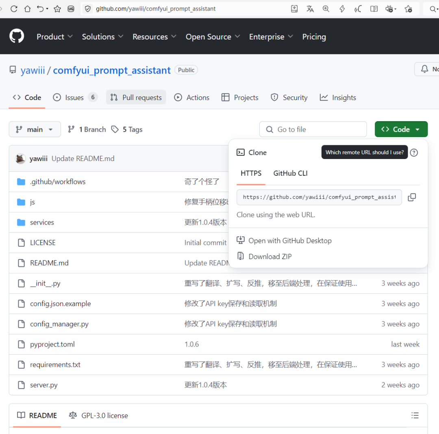Open with GitHub Desktop

(290, 240)
